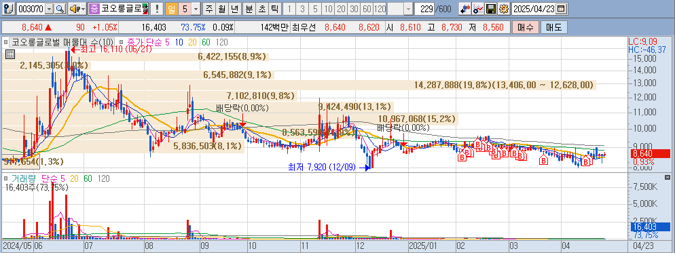The height and width of the screenshot is (253, 675).
Task: Choose the 60 interval preset
Action: (367, 9)
